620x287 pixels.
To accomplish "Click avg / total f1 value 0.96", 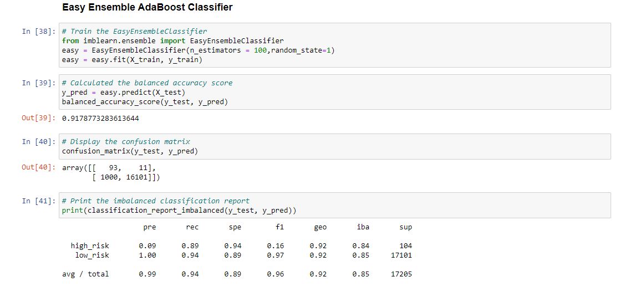I will [276, 274].
